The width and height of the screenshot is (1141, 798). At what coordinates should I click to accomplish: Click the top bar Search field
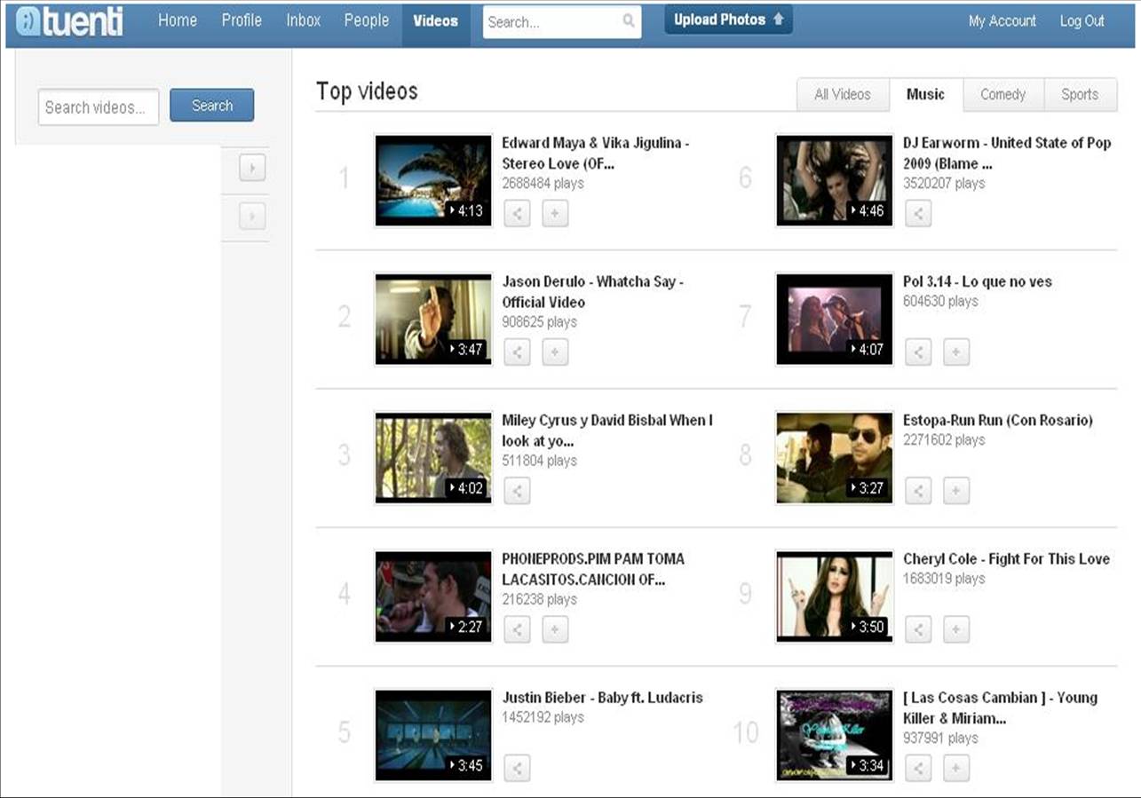tap(562, 21)
